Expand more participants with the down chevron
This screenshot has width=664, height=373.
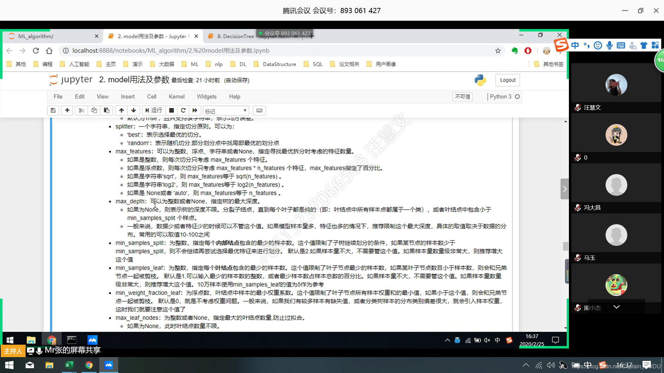[x=616, y=307]
